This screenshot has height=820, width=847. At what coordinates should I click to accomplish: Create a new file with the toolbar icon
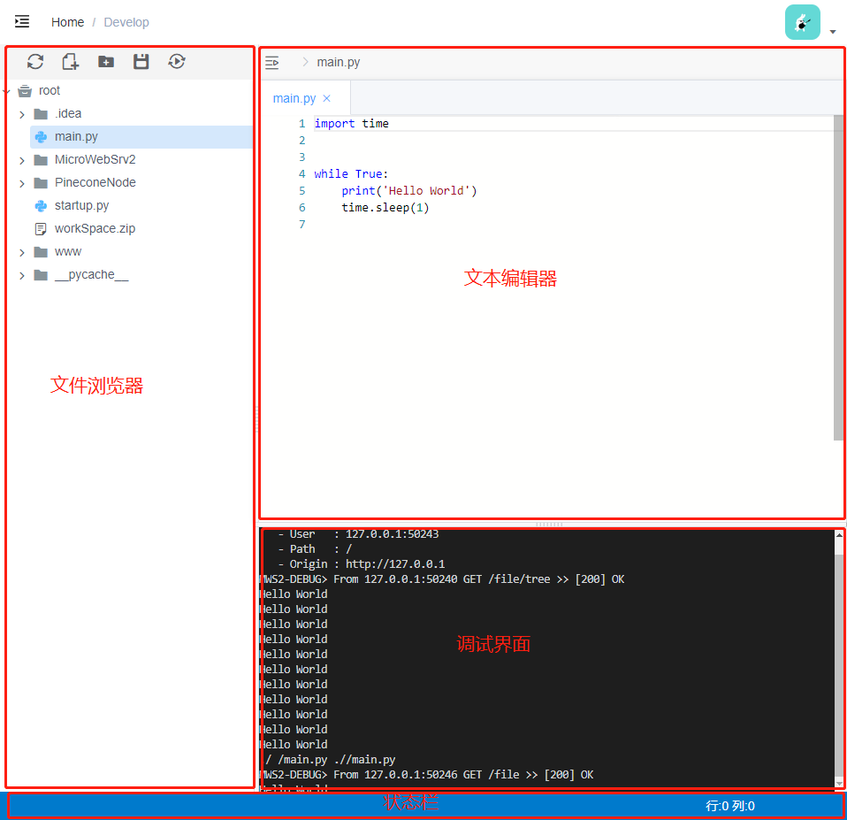[x=70, y=62]
